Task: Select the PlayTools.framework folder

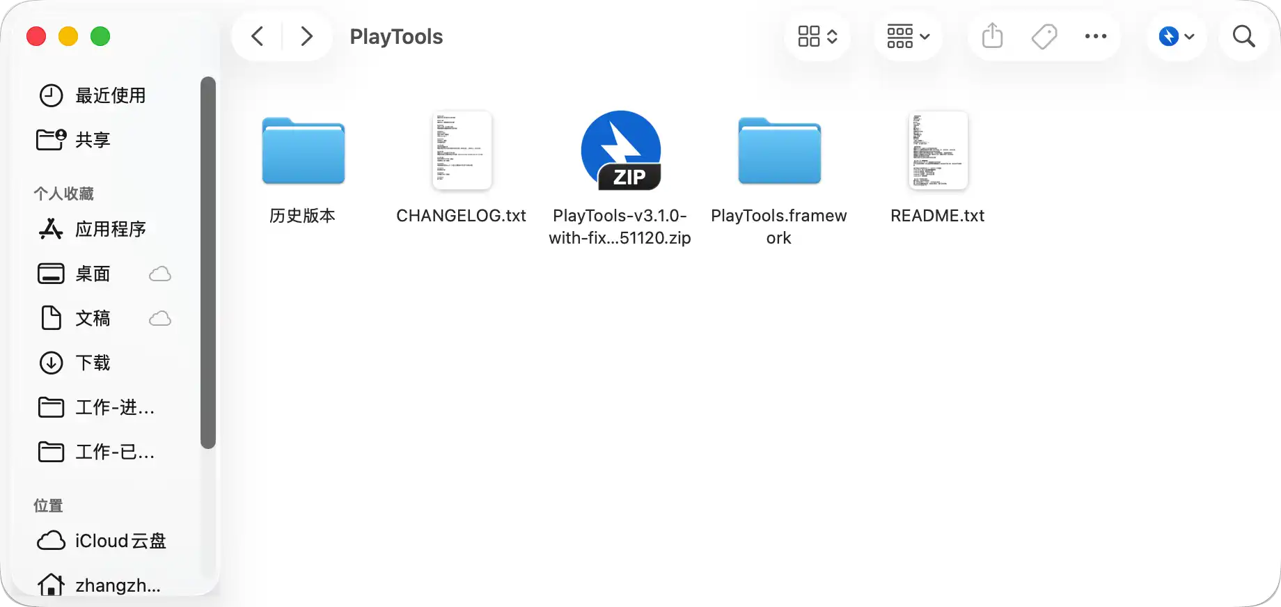Action: tap(779, 151)
